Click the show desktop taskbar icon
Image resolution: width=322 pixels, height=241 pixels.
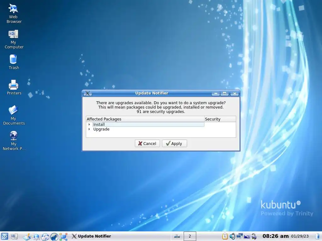click(x=14, y=236)
